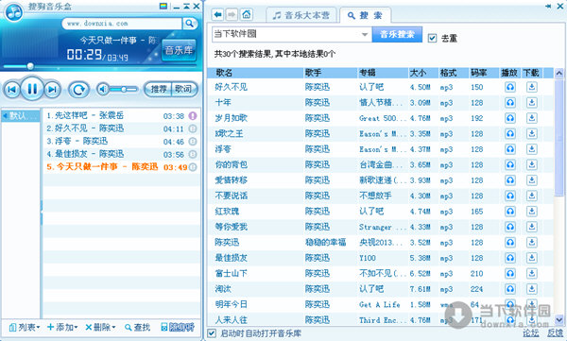Skip to the previous track

pyautogui.click(x=12, y=90)
